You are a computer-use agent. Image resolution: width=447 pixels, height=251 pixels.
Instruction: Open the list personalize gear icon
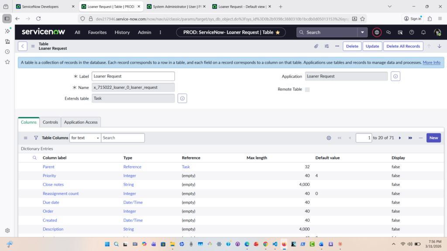click(x=329, y=138)
